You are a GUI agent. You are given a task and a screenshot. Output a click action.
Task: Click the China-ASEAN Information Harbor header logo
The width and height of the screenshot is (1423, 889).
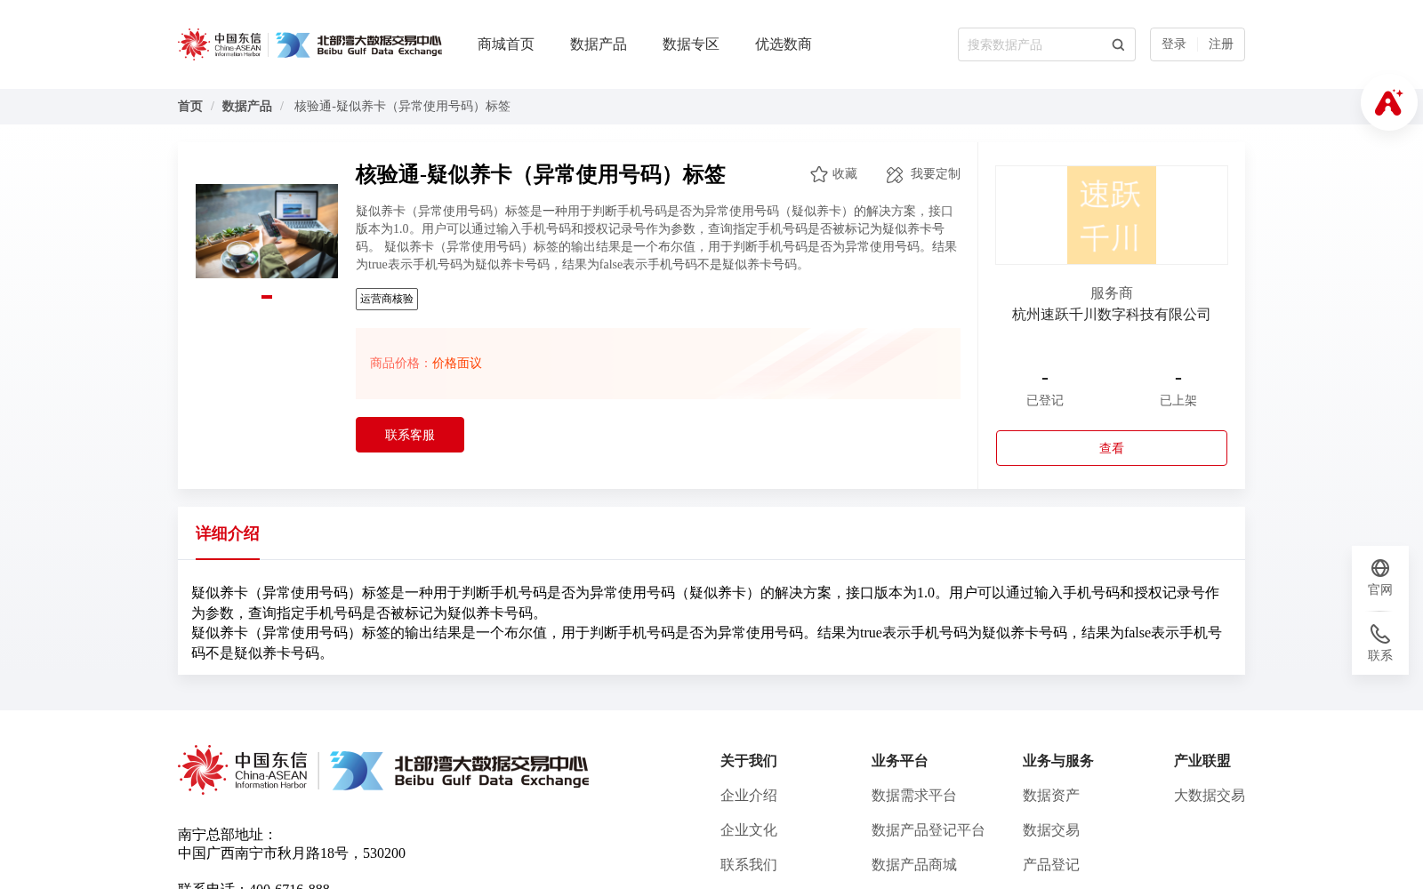click(x=220, y=44)
